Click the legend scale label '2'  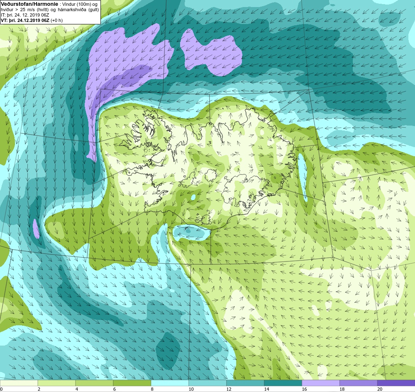pyautogui.click(x=39, y=389)
